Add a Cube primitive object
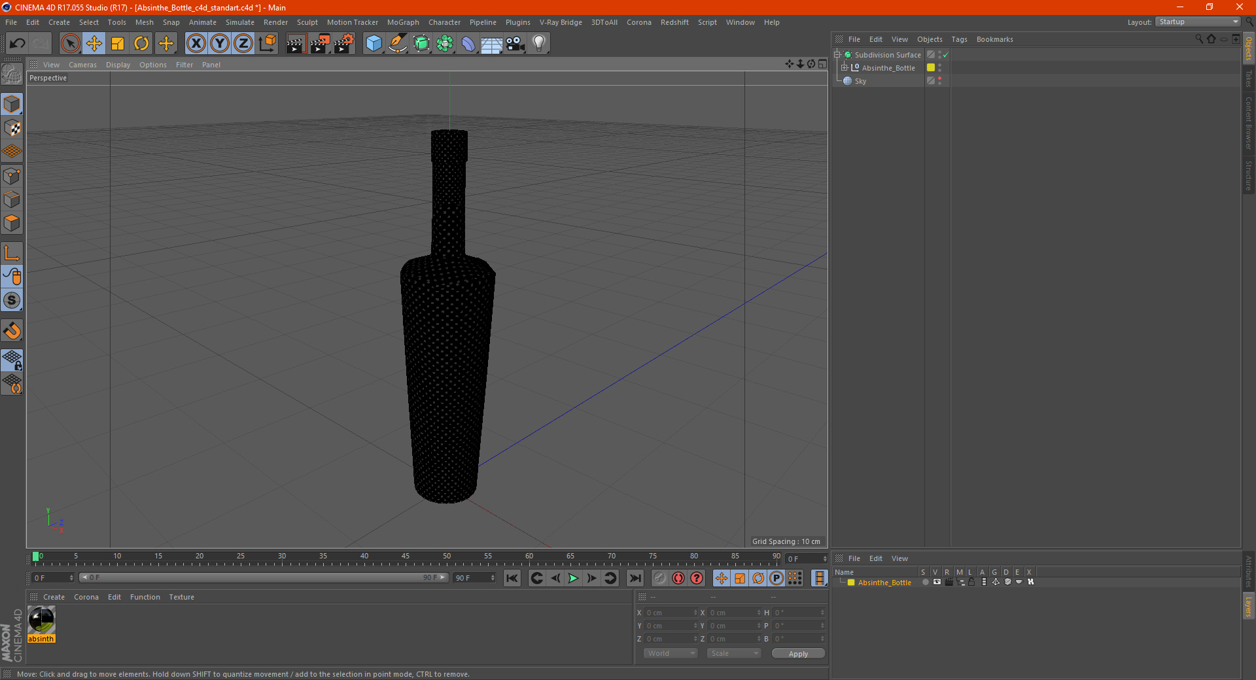 pos(374,44)
